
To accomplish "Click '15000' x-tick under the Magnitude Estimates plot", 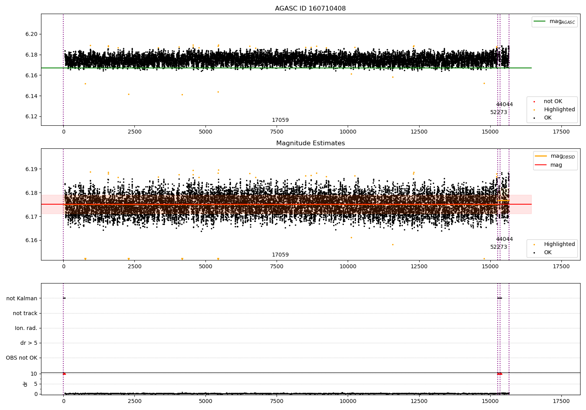I will pos(490,267).
